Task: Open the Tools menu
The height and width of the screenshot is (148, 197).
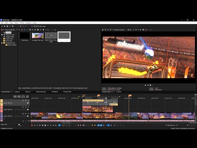Action: click(x=22, y=23)
